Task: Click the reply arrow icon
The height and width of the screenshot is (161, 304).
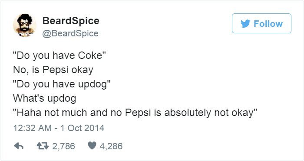Action: coord(19,146)
